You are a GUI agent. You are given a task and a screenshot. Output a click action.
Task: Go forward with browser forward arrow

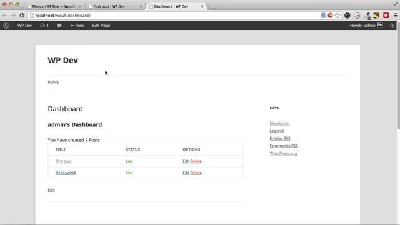13,15
